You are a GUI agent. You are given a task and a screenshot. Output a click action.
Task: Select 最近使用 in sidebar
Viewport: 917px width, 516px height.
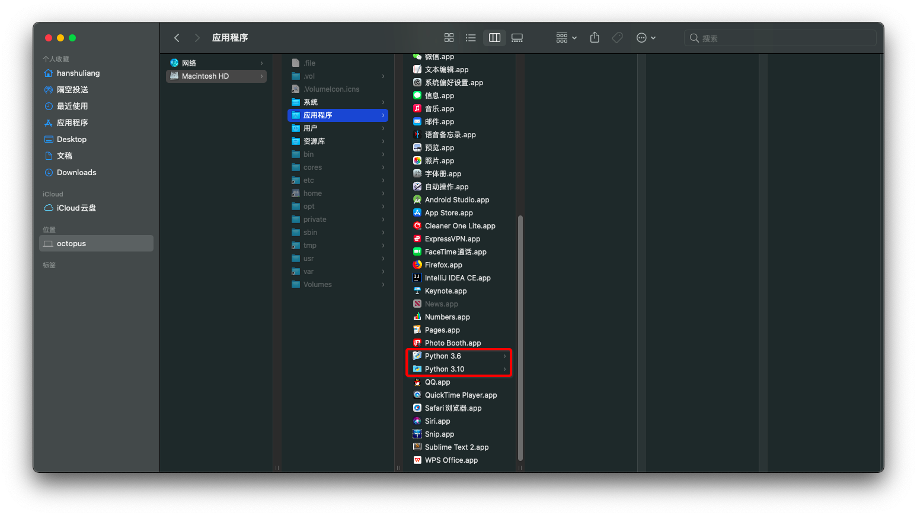click(96, 107)
